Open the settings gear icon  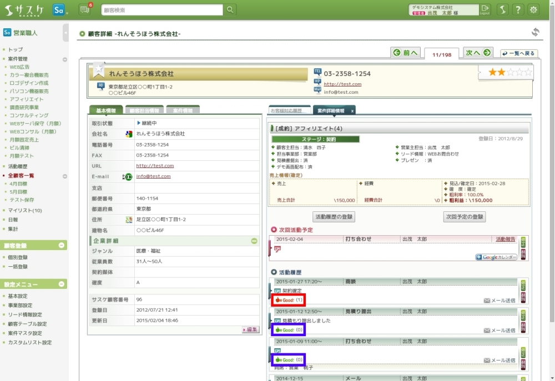[x=533, y=9]
